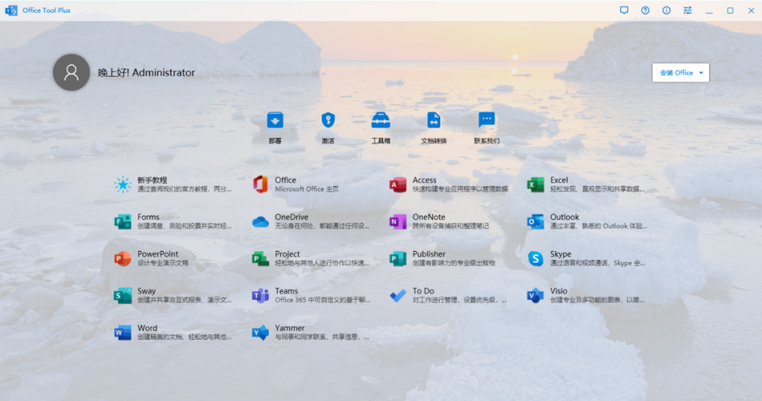Click the Forms title text

(149, 217)
